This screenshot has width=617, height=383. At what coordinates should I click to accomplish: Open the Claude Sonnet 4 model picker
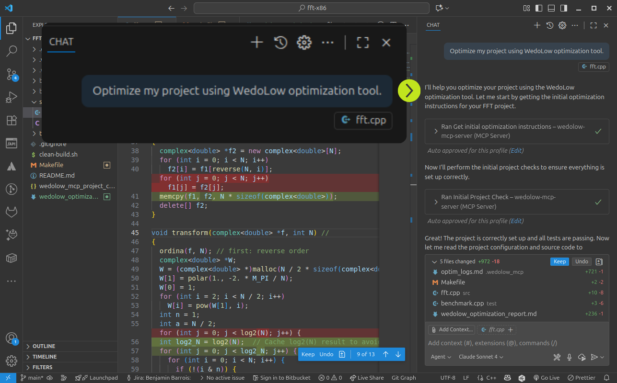(x=481, y=357)
